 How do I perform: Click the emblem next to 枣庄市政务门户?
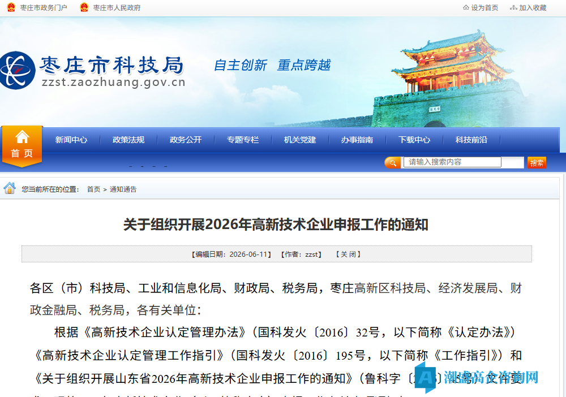[11, 7]
